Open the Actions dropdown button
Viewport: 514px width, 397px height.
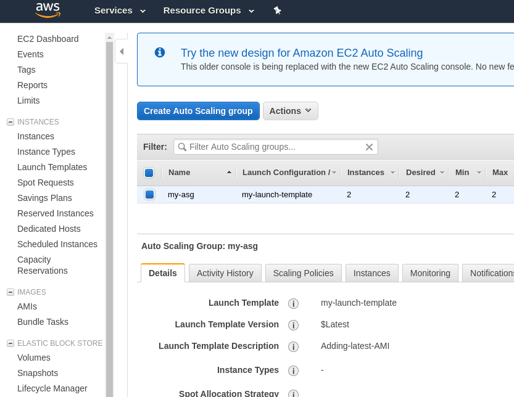[291, 111]
